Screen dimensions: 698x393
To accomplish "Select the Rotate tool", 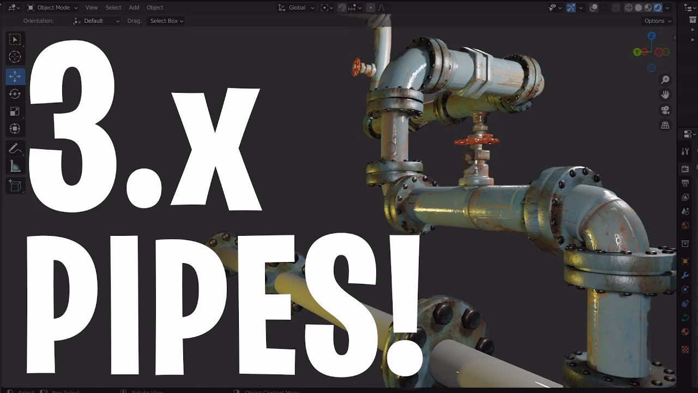I will pyautogui.click(x=15, y=94).
